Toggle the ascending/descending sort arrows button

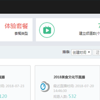(96, 52)
